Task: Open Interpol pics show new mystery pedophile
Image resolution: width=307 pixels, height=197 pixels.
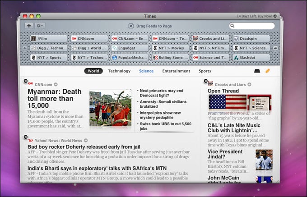Action: point(160,115)
